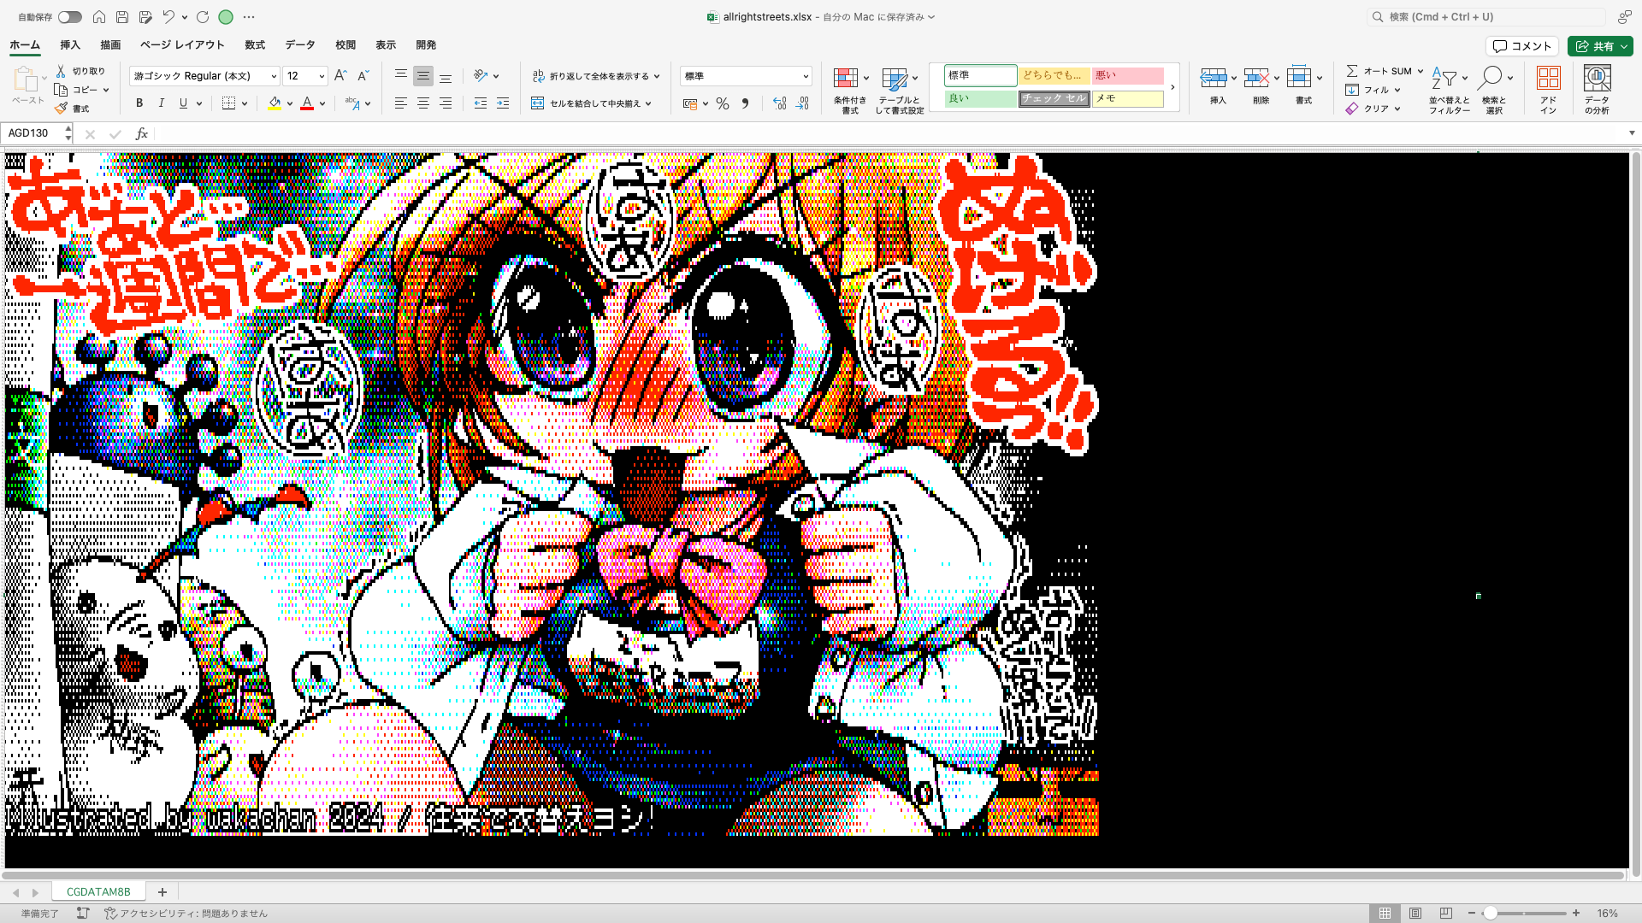Align text right

[445, 103]
